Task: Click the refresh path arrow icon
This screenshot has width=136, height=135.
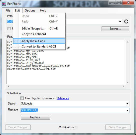Action: [x=126, y=21]
